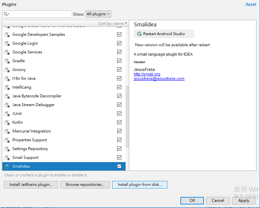Screen dimensions: 260x208
Task: Click the plugin icon beside Groovy
Action: 7,70
